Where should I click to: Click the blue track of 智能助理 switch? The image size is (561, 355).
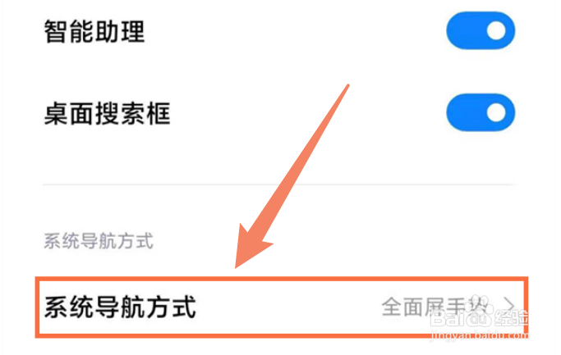coord(465,30)
